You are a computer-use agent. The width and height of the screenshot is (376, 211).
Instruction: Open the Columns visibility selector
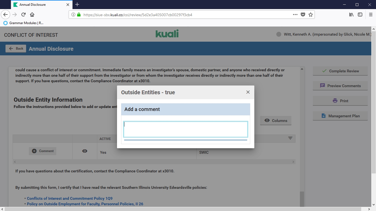pos(276,121)
